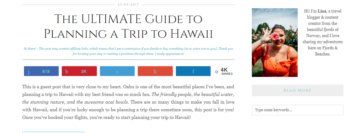Click the teal outlined button below the paragraph

(x=54, y=132)
